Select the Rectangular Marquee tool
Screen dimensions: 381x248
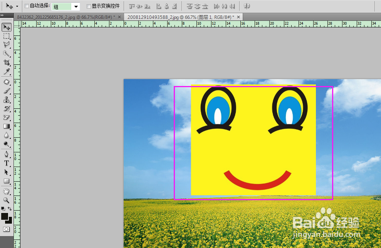tap(7, 36)
